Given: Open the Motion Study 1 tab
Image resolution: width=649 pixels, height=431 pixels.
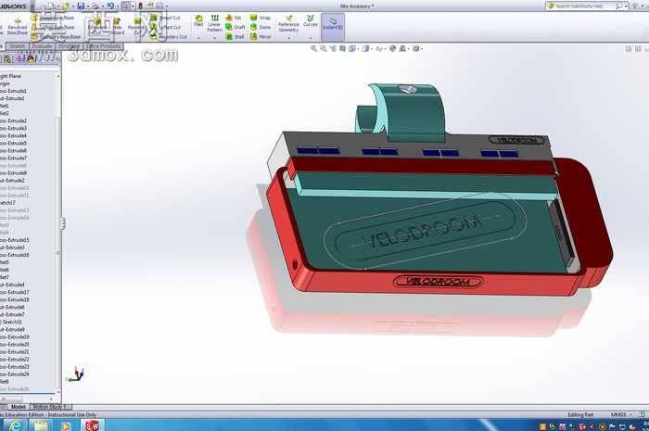Looking at the screenshot, I should 50,407.
